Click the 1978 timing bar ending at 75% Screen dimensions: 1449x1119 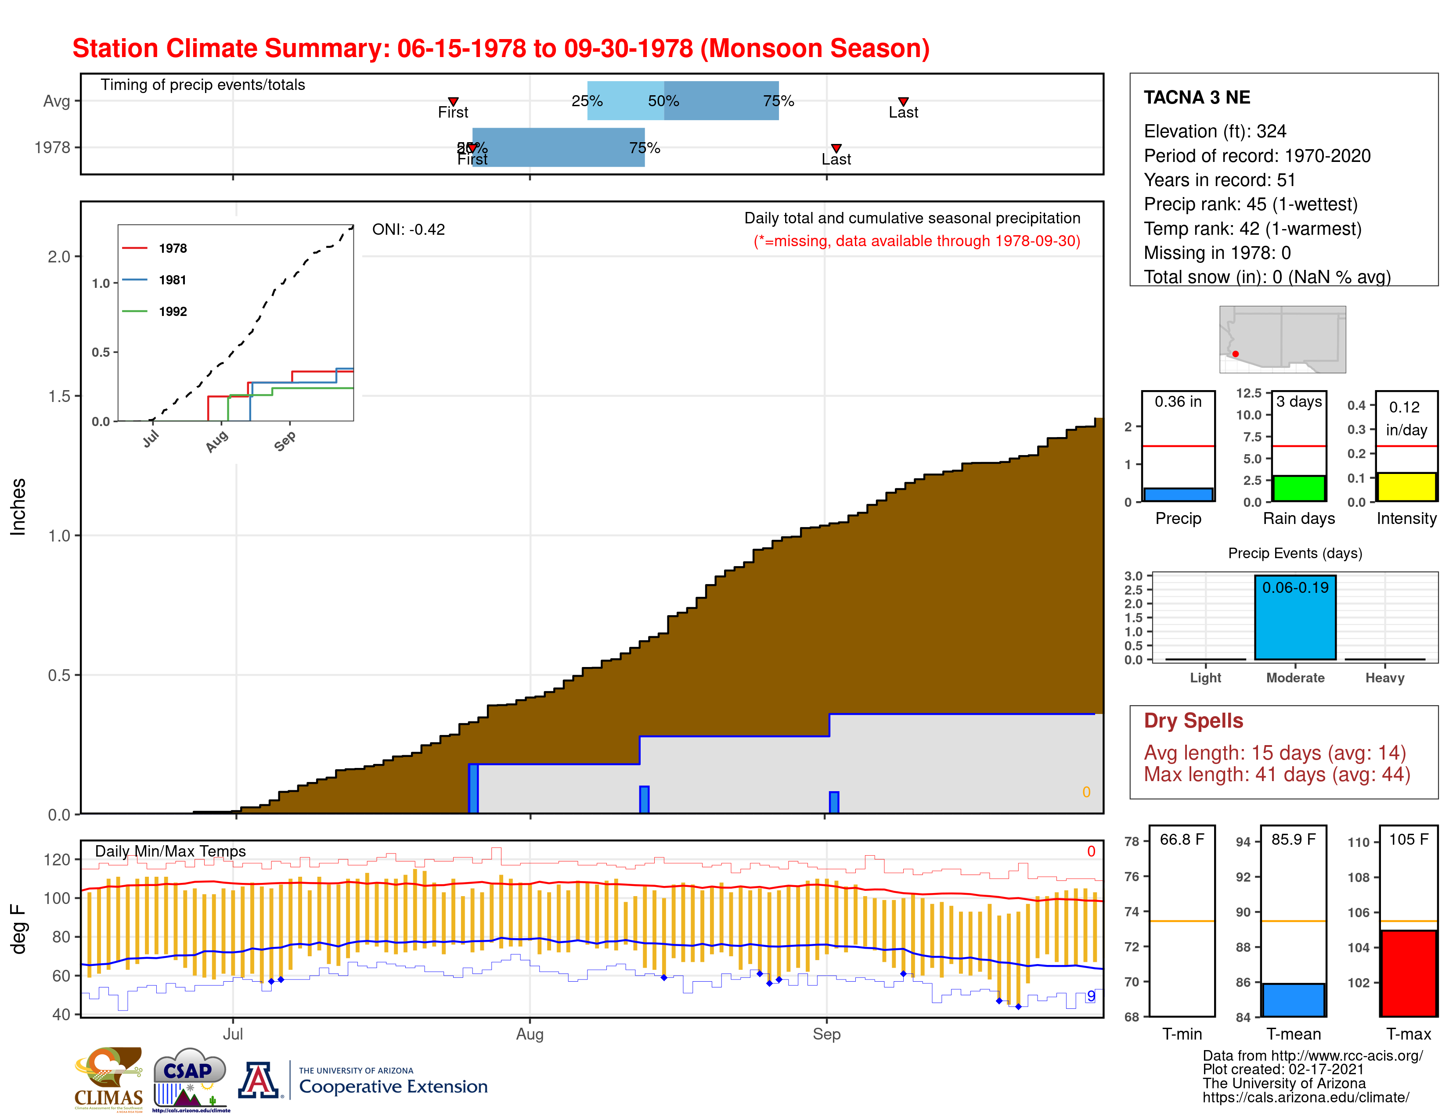pyautogui.click(x=559, y=147)
